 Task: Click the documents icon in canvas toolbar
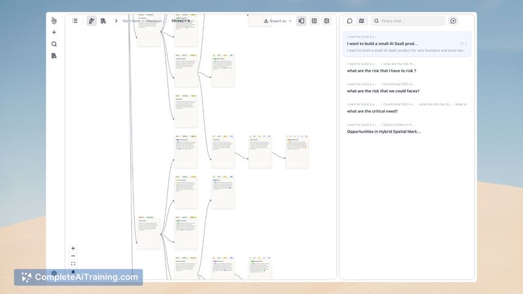point(103,21)
